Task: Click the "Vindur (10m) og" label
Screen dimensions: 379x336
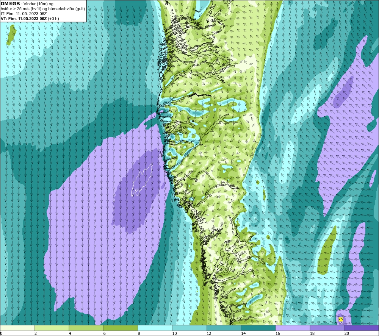Action: (x=38, y=4)
